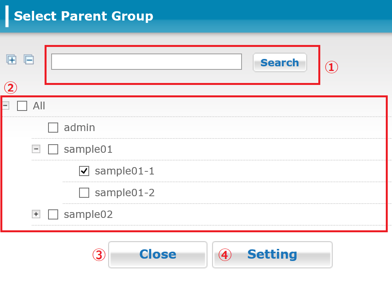Image resolution: width=392 pixels, height=285 pixels.
Task: Check the admin group checkbox
Action: click(x=53, y=128)
